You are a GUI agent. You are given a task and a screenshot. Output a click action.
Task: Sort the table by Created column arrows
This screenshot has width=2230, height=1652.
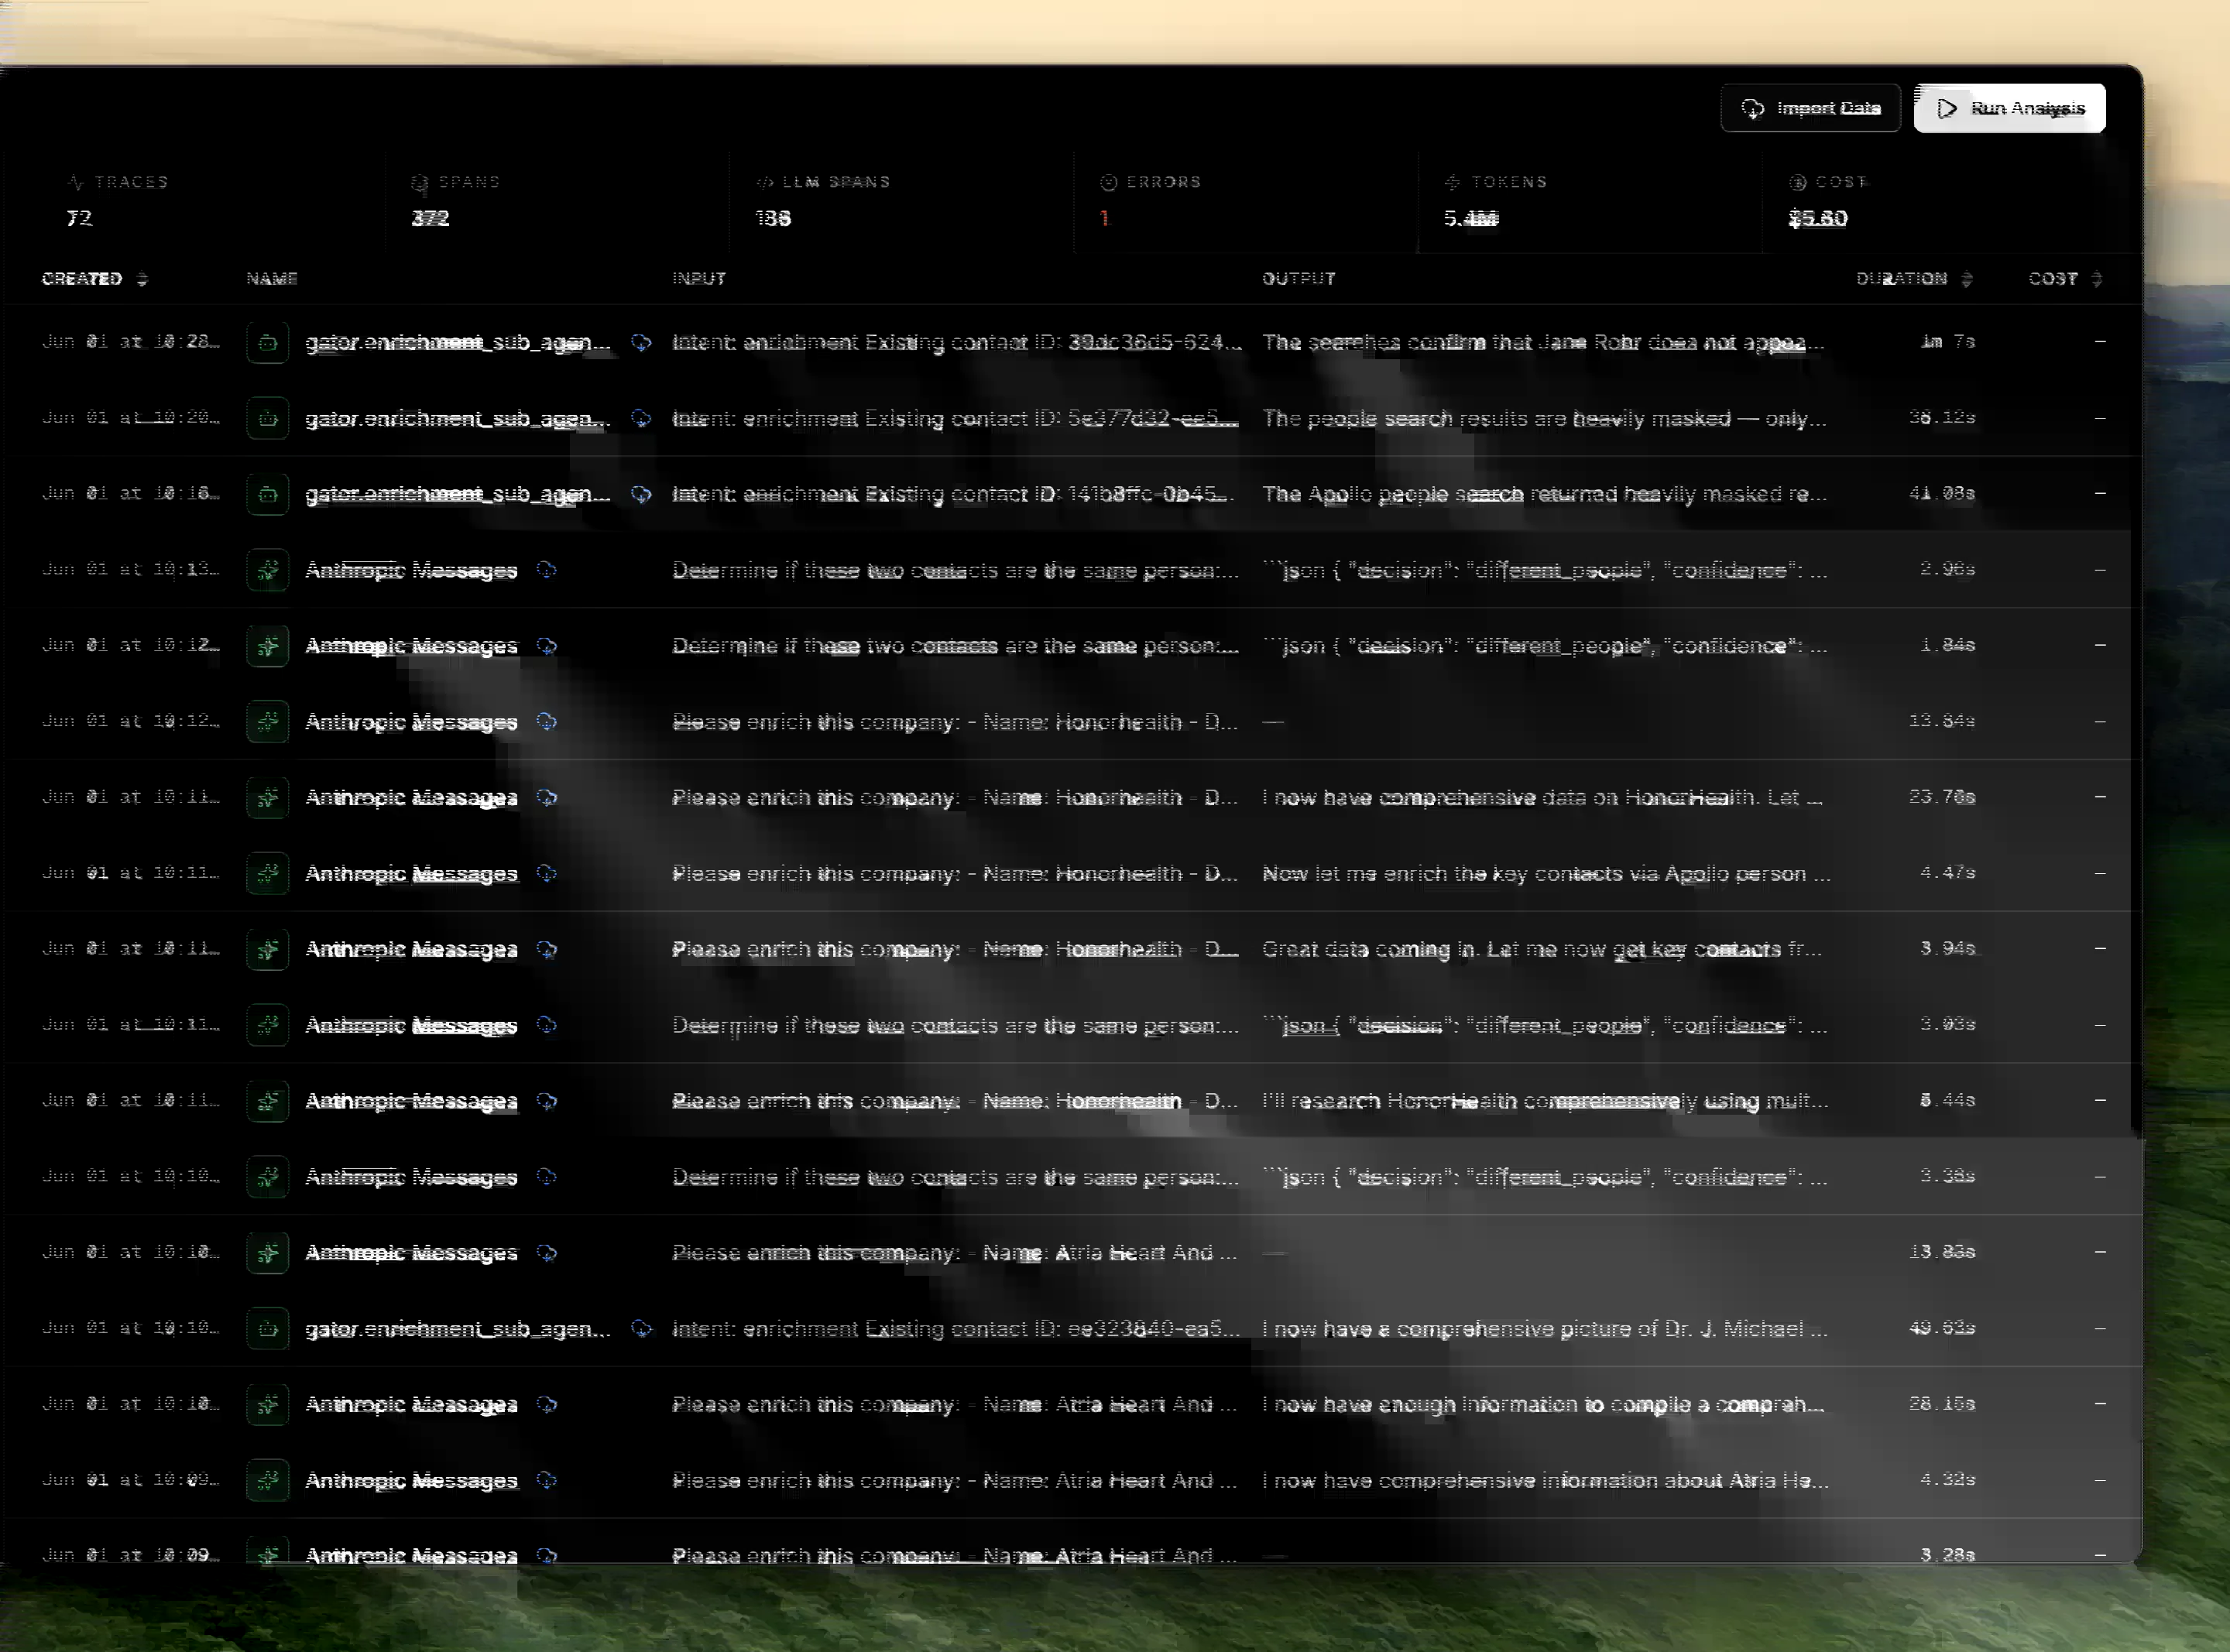tap(142, 279)
